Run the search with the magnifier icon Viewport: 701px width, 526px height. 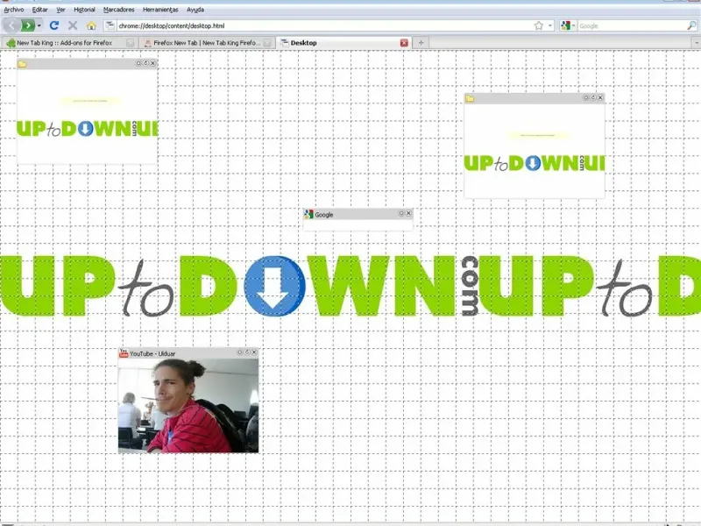pyautogui.click(x=691, y=25)
